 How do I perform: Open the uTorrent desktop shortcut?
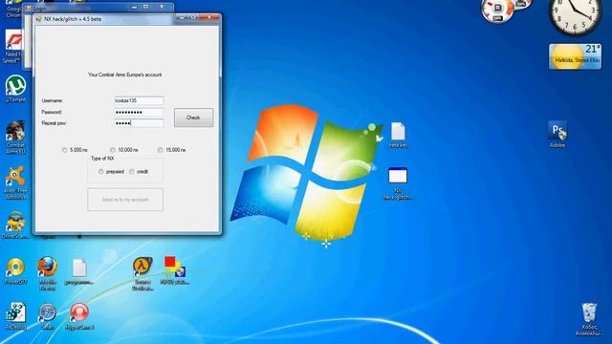point(15,89)
